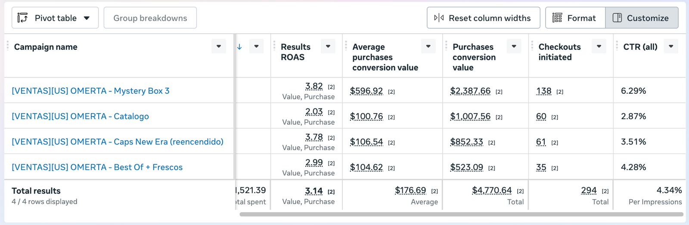689x225 pixels.
Task: Click the $104.62 average value
Action: point(366,167)
